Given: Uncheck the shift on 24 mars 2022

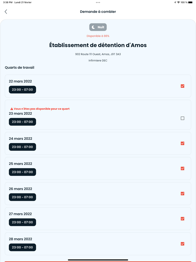Looking at the screenshot, I should (x=182, y=143).
